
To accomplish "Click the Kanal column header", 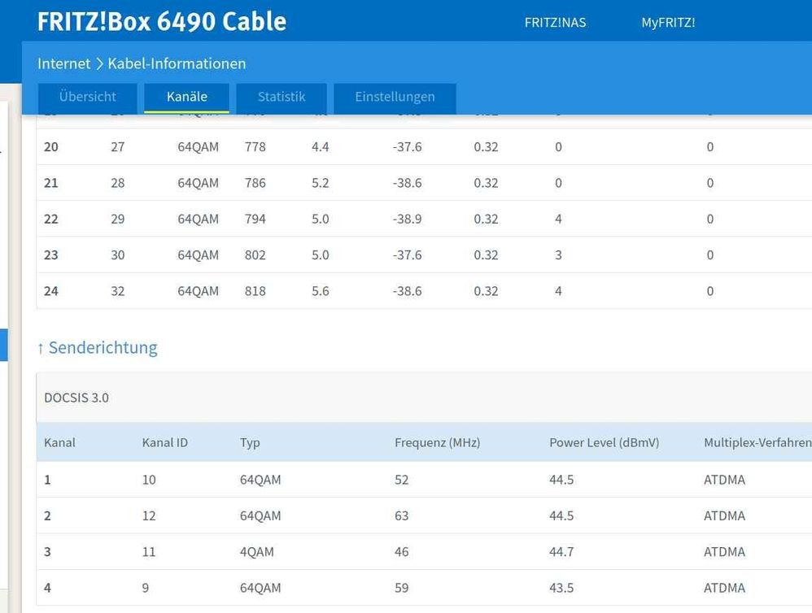I will click(59, 443).
